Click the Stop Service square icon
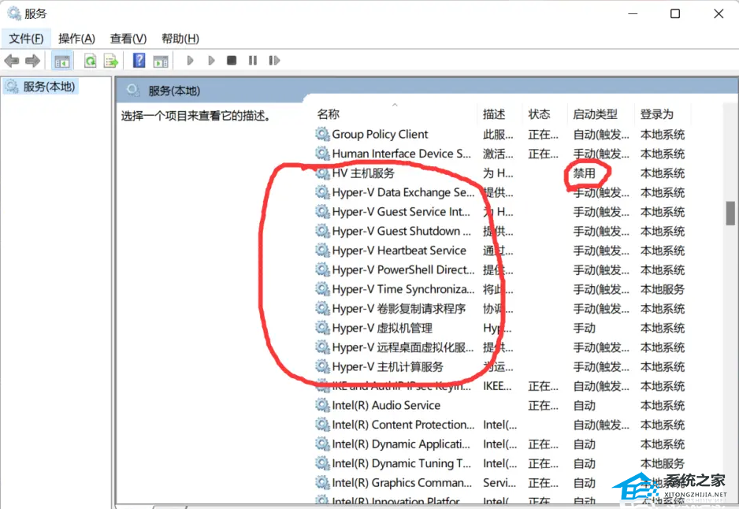739x509 pixels. coord(232,61)
